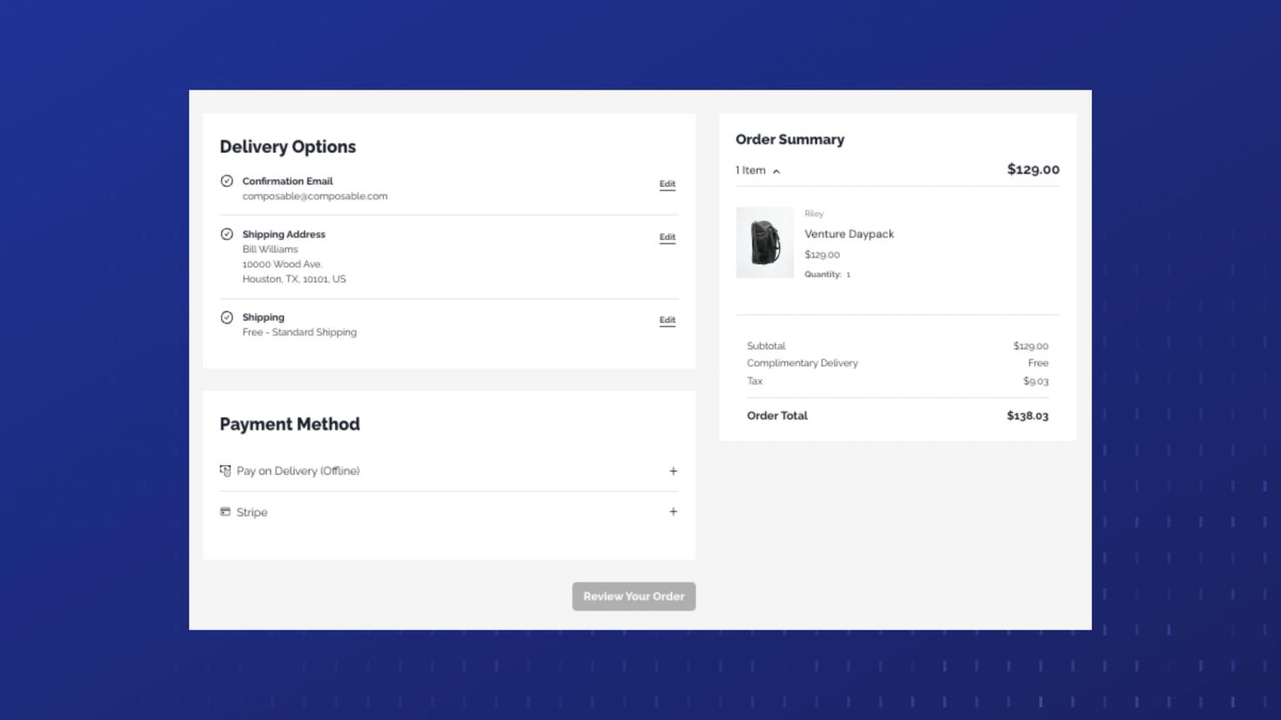Click the Stripe credit card icon
Screen dimensions: 1281x720
pyautogui.click(x=225, y=512)
